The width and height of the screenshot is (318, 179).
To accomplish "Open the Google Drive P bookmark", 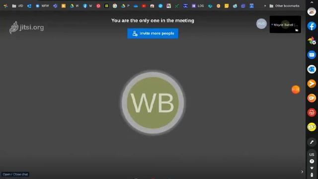I will (x=125, y=6).
